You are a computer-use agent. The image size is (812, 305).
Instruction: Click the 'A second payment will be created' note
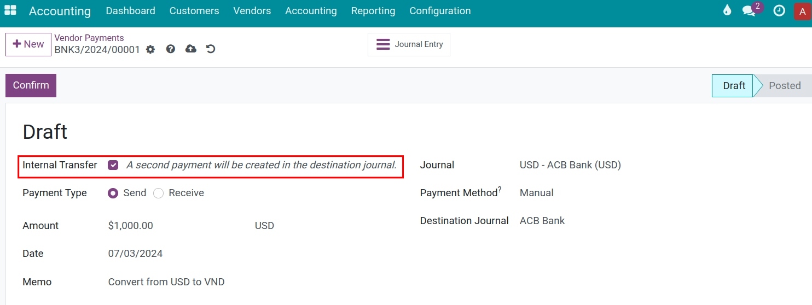pyautogui.click(x=262, y=165)
